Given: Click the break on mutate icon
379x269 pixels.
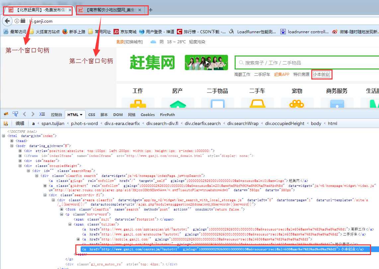Looking at the screenshot, I should click(6, 123).
